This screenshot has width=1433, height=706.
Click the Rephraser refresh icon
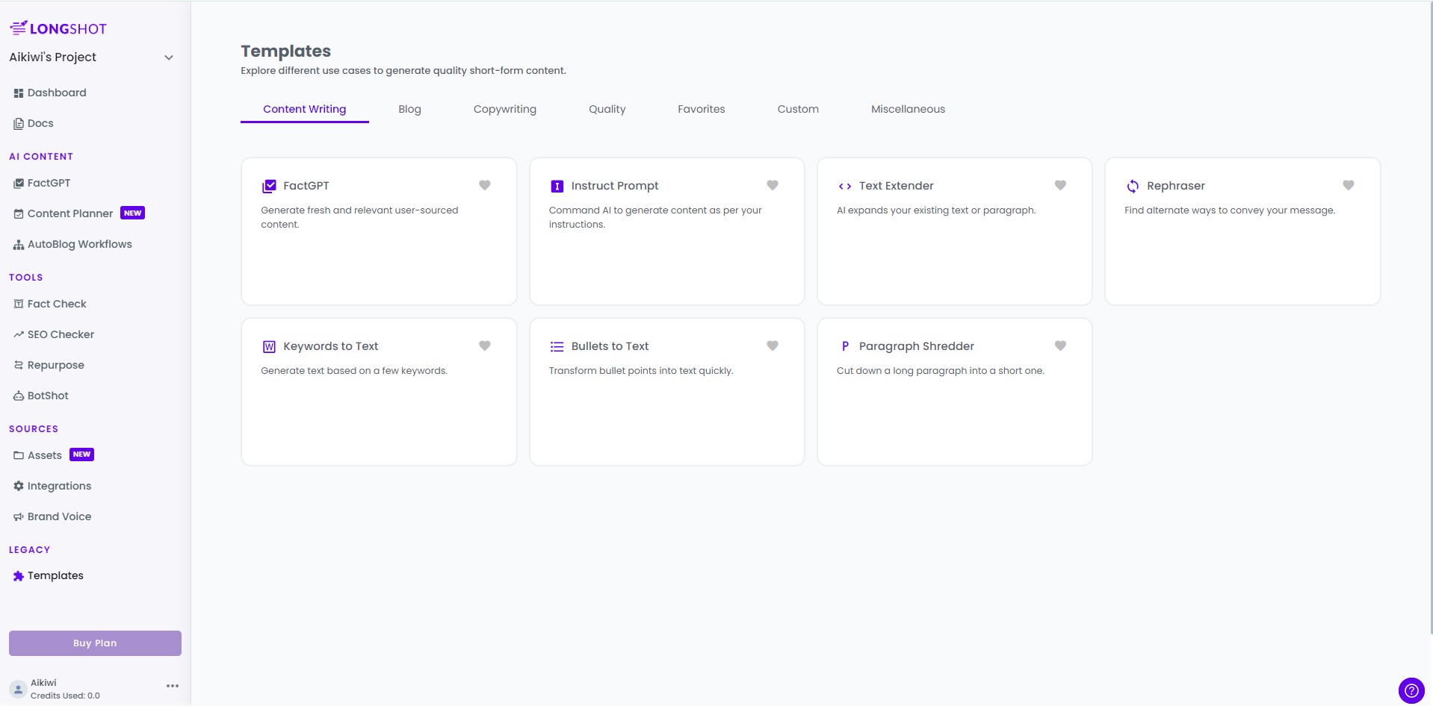pyautogui.click(x=1133, y=186)
